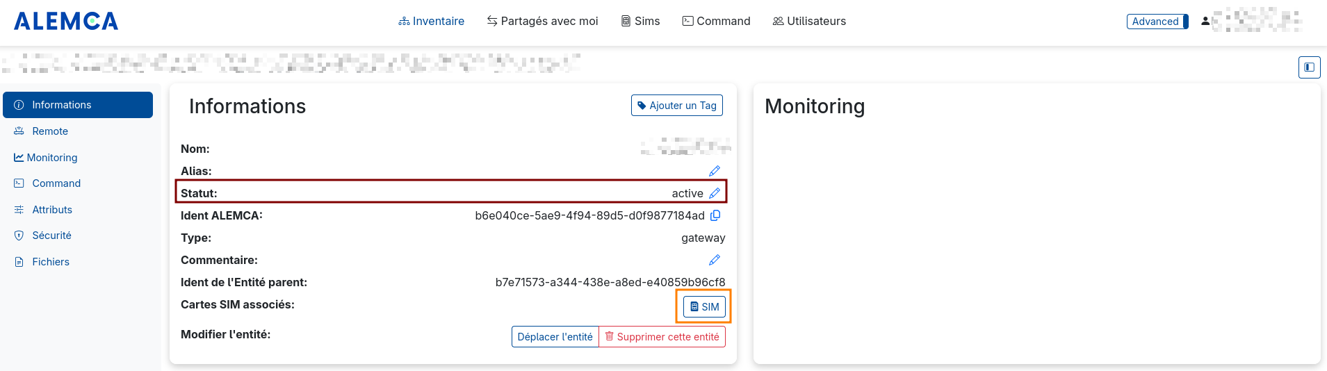Click the pencil icon beside Alias
1327x371 pixels.
click(x=714, y=171)
